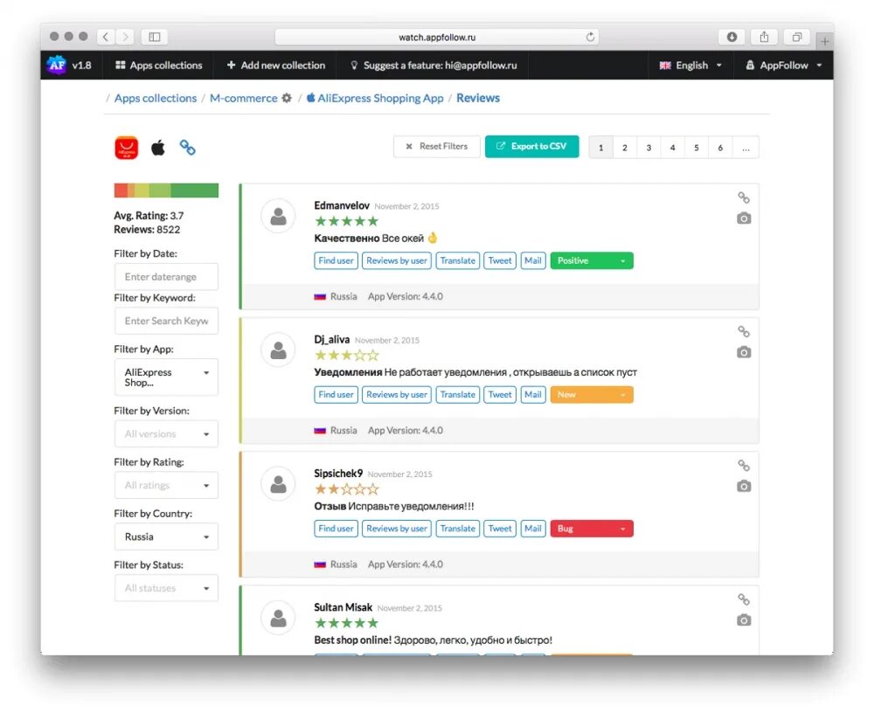874x713 pixels.
Task: Click Sipsichek9's user avatar
Action: tap(278, 483)
